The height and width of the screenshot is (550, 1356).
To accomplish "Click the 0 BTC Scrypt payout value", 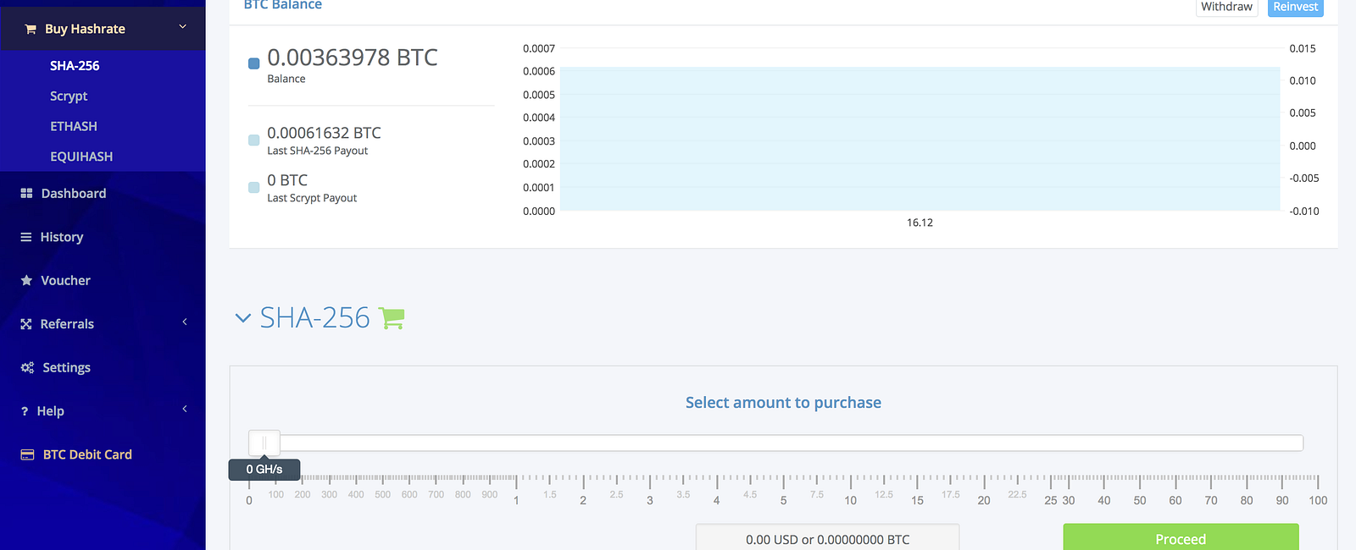I will [x=287, y=180].
